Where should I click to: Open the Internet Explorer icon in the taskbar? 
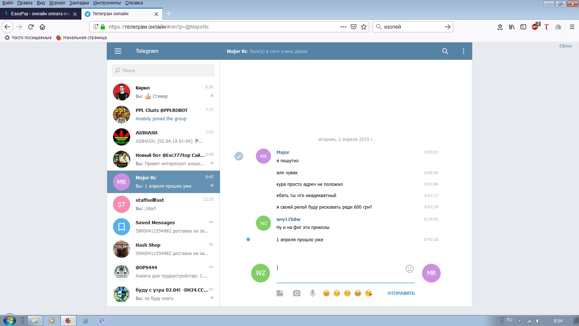pos(85,321)
